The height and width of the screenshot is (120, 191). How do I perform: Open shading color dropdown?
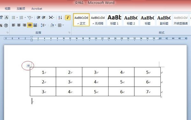55,25
